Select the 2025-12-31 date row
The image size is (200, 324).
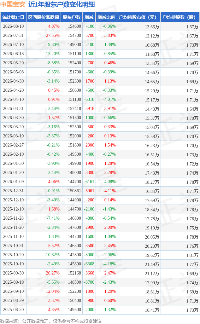click(100, 191)
